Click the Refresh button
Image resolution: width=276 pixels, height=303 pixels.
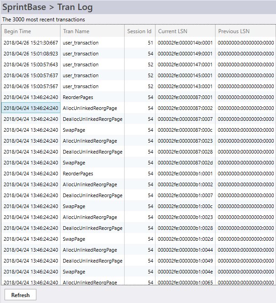coord(20,295)
